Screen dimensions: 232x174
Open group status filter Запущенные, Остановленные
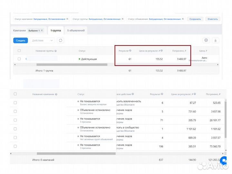coord(104,19)
